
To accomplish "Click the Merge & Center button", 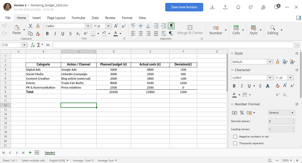I will (x=190, y=30).
